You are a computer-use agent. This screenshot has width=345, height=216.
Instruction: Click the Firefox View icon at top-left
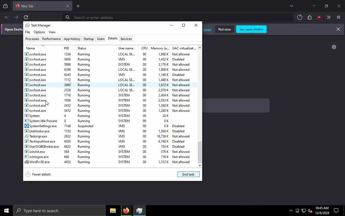tap(5, 6)
